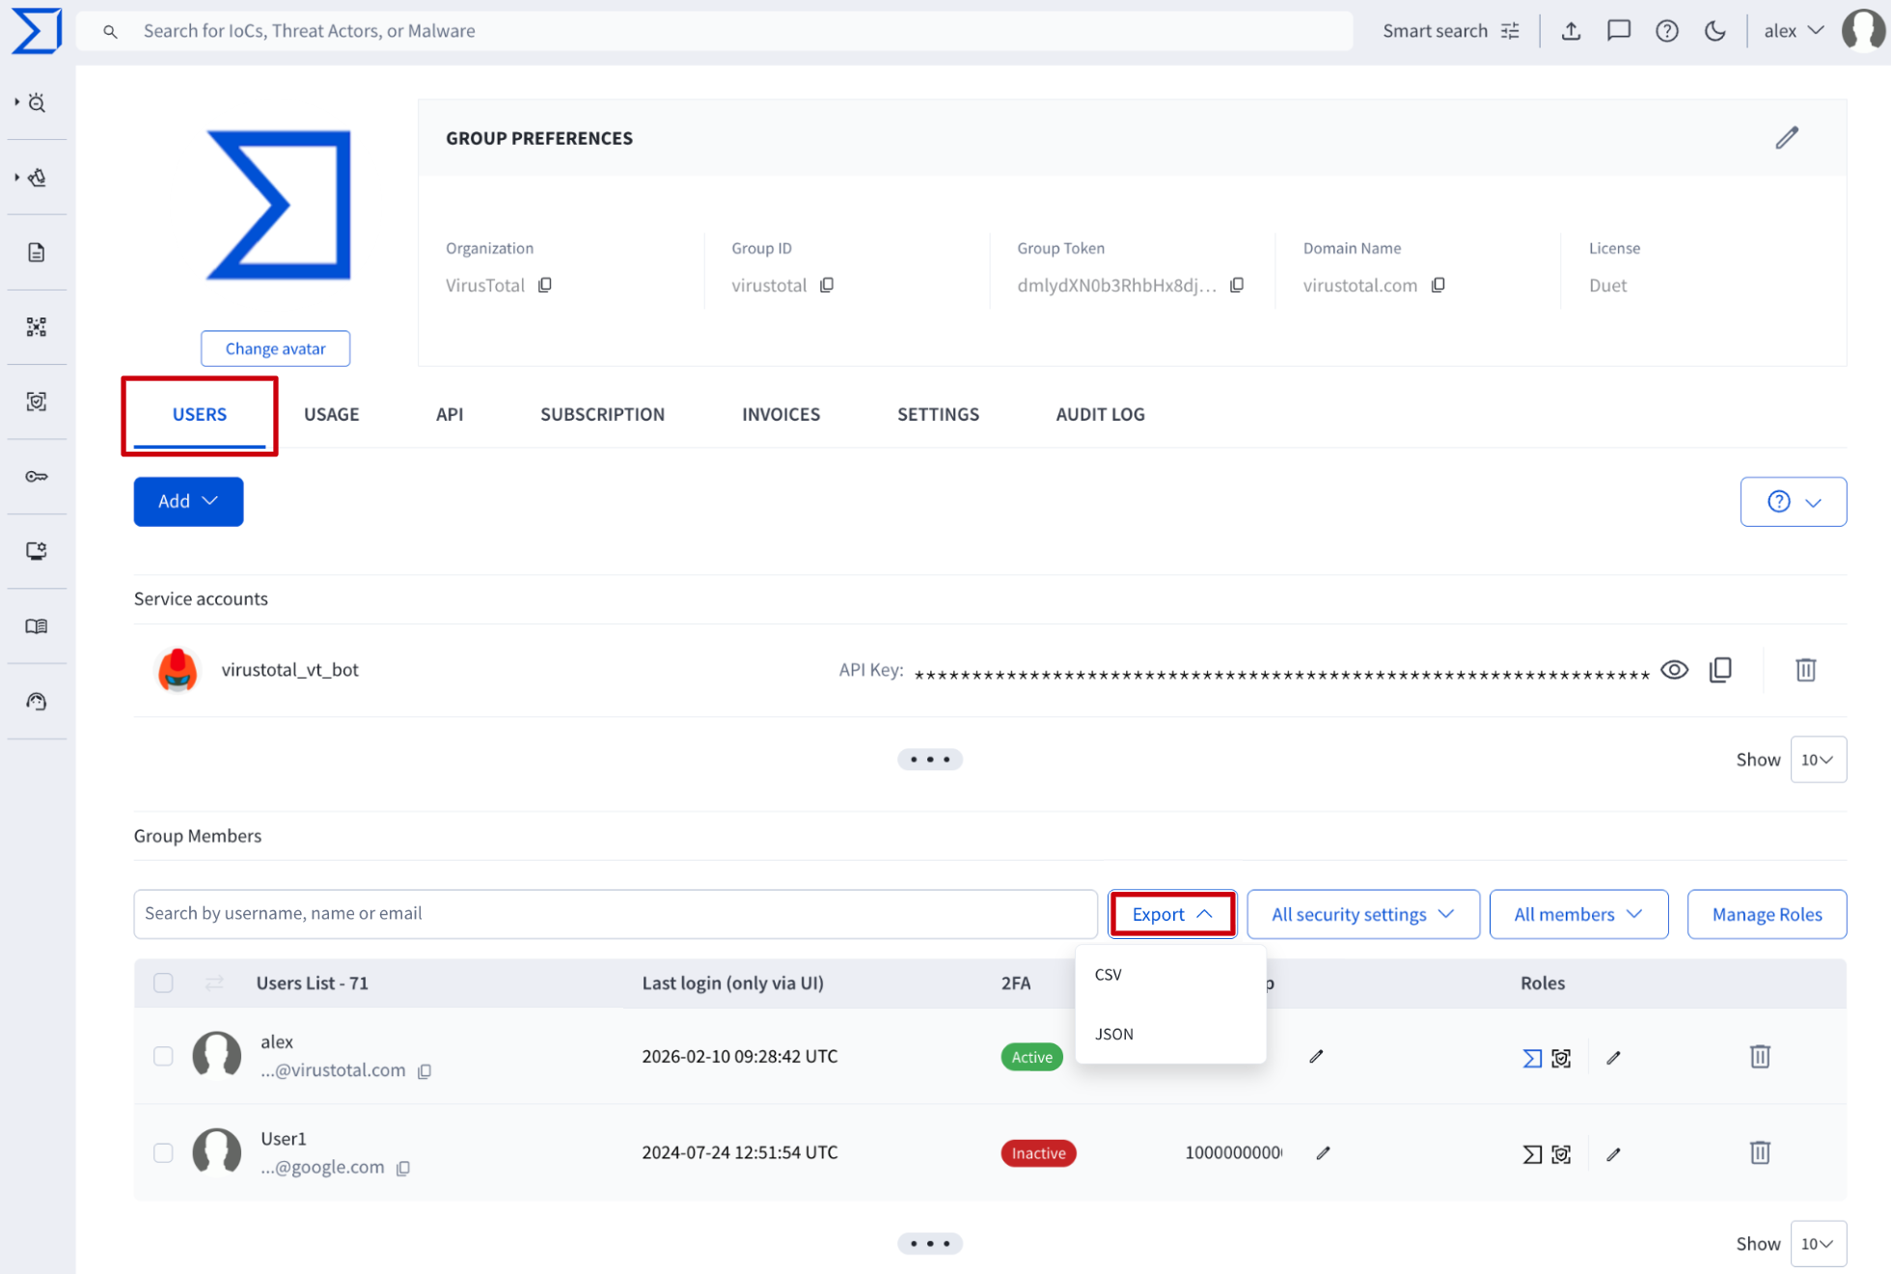Select all users via header checkbox

click(163, 983)
